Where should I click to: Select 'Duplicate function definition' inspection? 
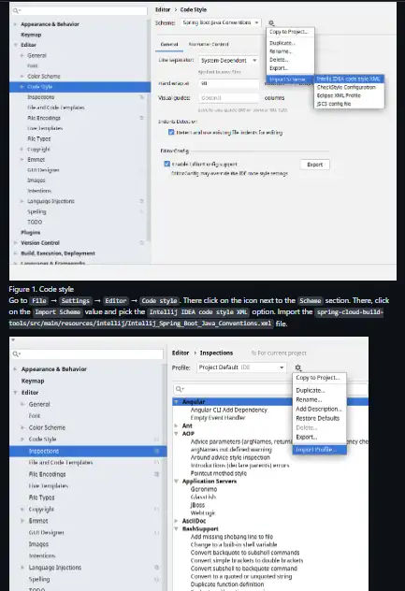pyautogui.click(x=227, y=584)
